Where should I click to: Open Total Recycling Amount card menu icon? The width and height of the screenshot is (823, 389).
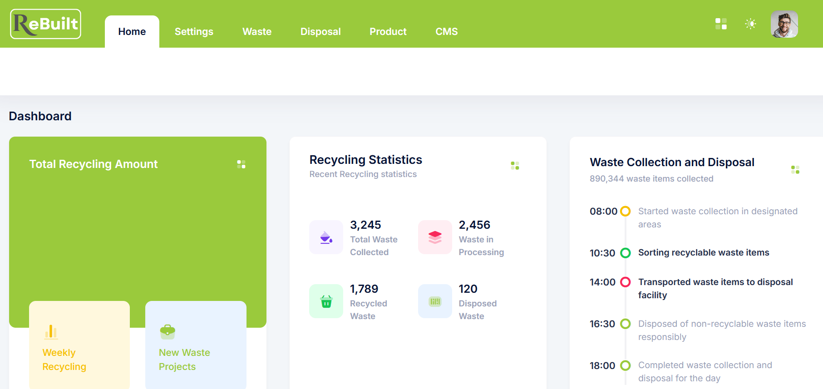241,164
